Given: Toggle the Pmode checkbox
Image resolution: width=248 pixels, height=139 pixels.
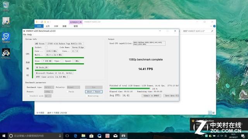Looking at the screenshot, I should click(67, 92).
